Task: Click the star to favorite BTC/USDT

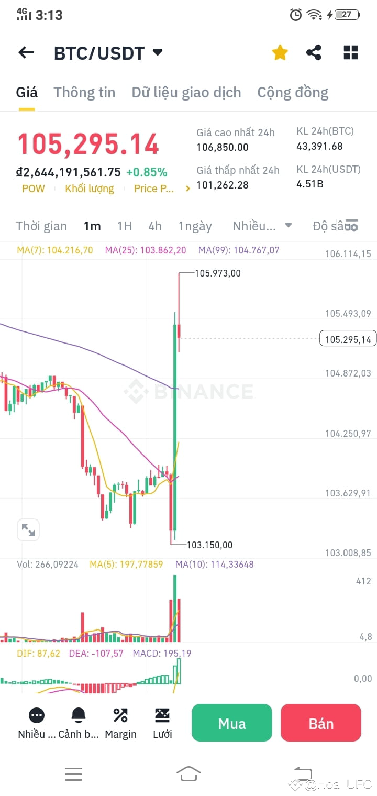Action: coord(280,52)
